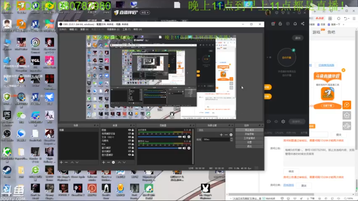Toggle visibility of 视频捕获设备 source
358x201 pixels.
coord(129,134)
